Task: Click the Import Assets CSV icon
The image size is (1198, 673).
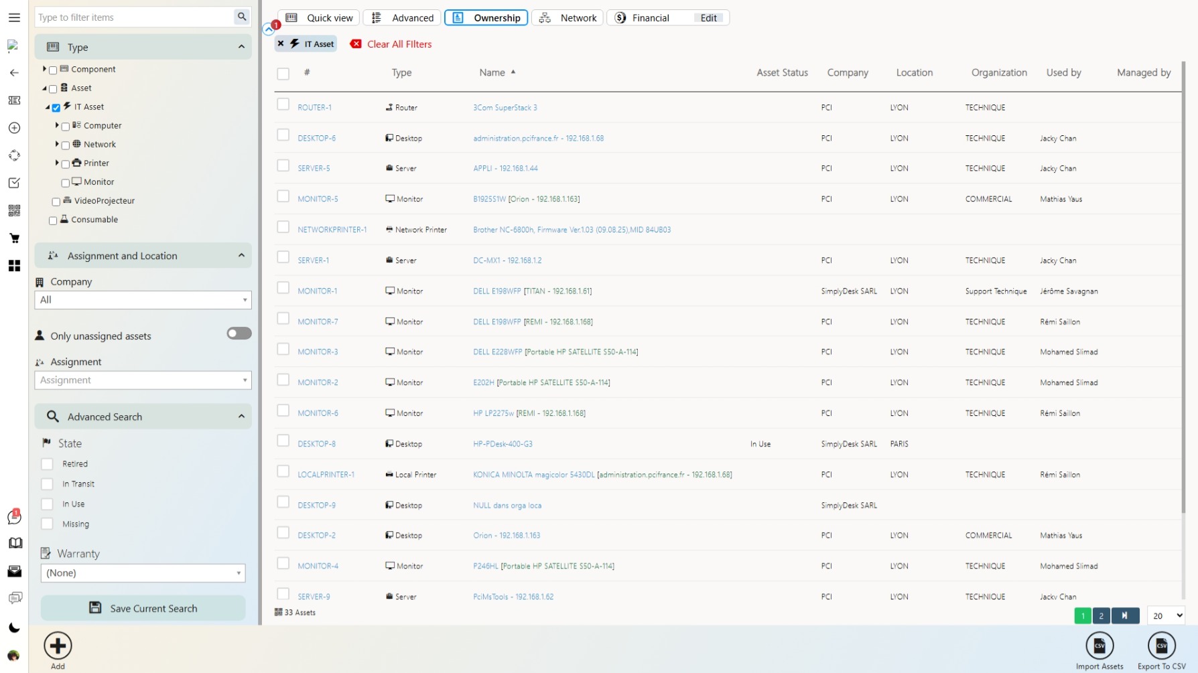Action: click(x=1099, y=646)
